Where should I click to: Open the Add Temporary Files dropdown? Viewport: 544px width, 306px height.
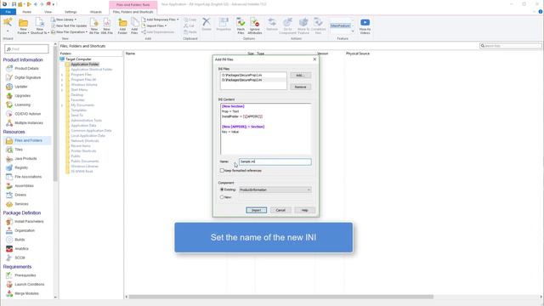coord(161,20)
